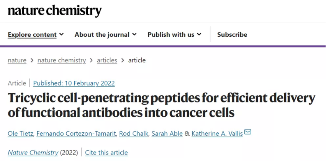Image resolution: width=326 pixels, height=161 pixels.
Task: Click Cite this article link
Action: coord(106,153)
